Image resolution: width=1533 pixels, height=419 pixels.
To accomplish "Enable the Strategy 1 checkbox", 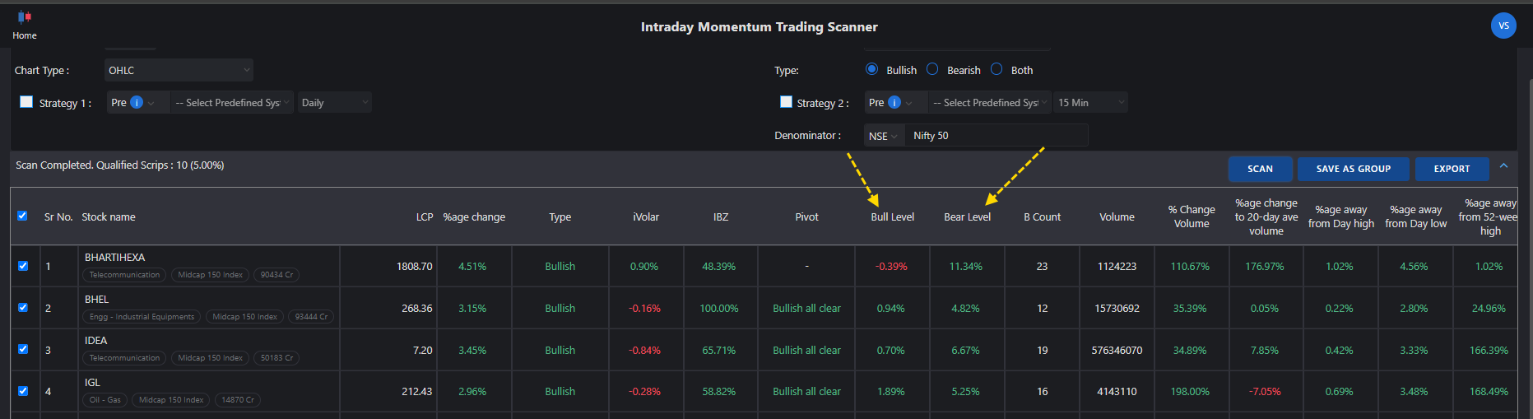I will (26, 102).
